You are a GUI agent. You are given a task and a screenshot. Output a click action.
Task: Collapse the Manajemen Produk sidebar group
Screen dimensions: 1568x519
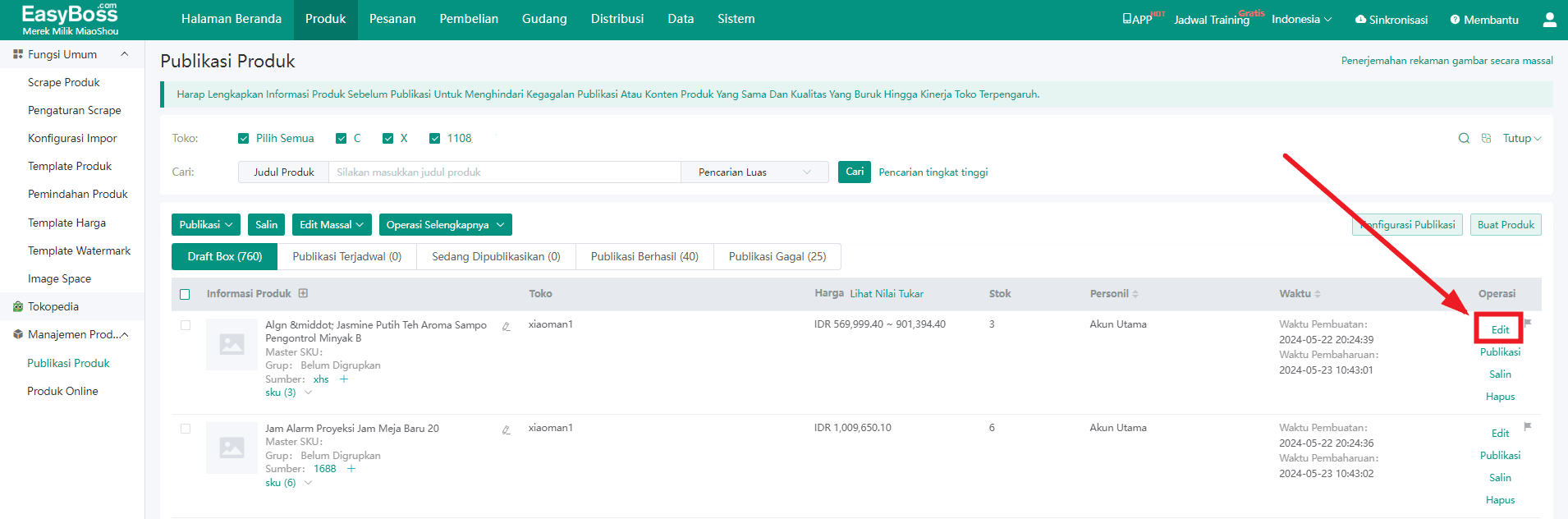click(x=125, y=334)
